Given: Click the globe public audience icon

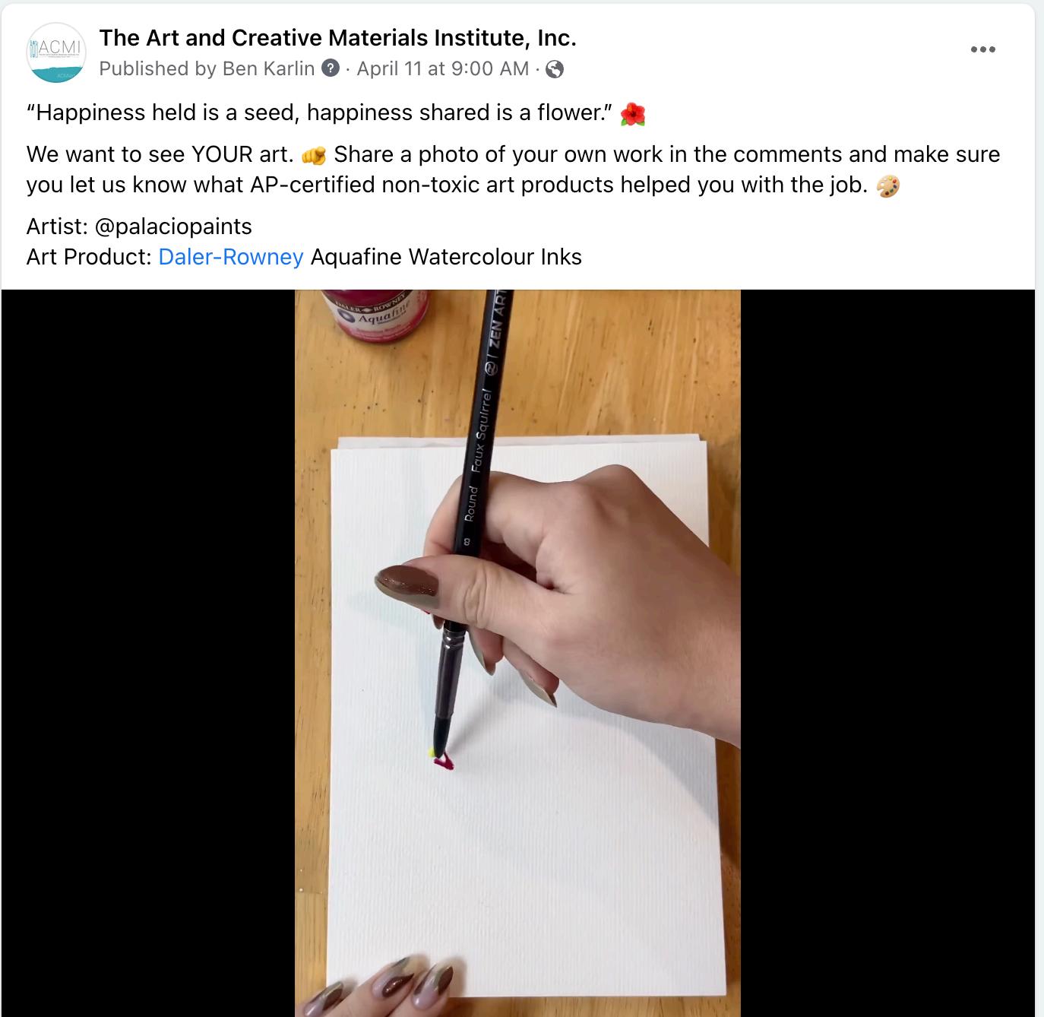Looking at the screenshot, I should pos(555,69).
